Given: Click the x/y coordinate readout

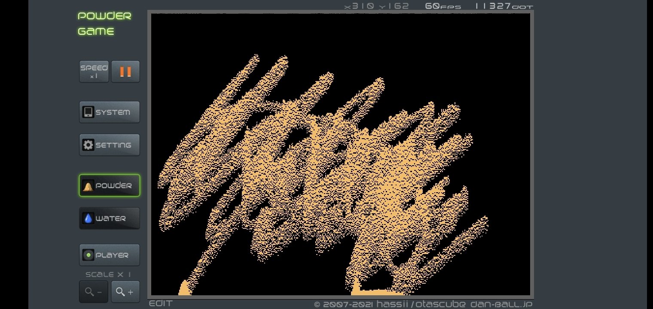Looking at the screenshot, I should (376, 6).
